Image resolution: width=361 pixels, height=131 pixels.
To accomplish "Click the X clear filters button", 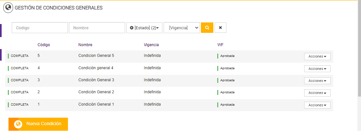I will click(x=221, y=28).
